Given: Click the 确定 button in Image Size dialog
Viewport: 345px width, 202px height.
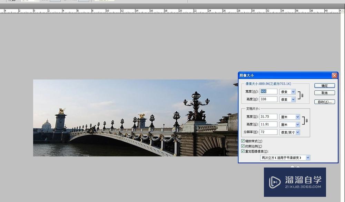Looking at the screenshot, I should [x=325, y=86].
